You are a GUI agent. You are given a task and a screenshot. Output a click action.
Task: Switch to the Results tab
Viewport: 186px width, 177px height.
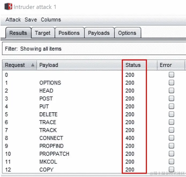pyautogui.click(x=18, y=33)
